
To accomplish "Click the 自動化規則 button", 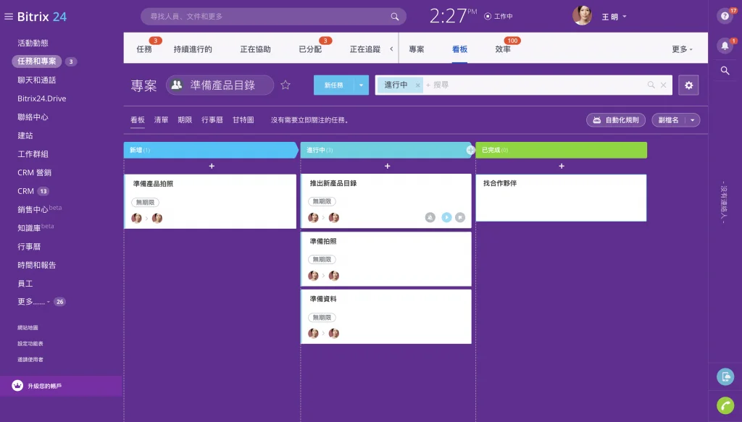I will point(615,120).
